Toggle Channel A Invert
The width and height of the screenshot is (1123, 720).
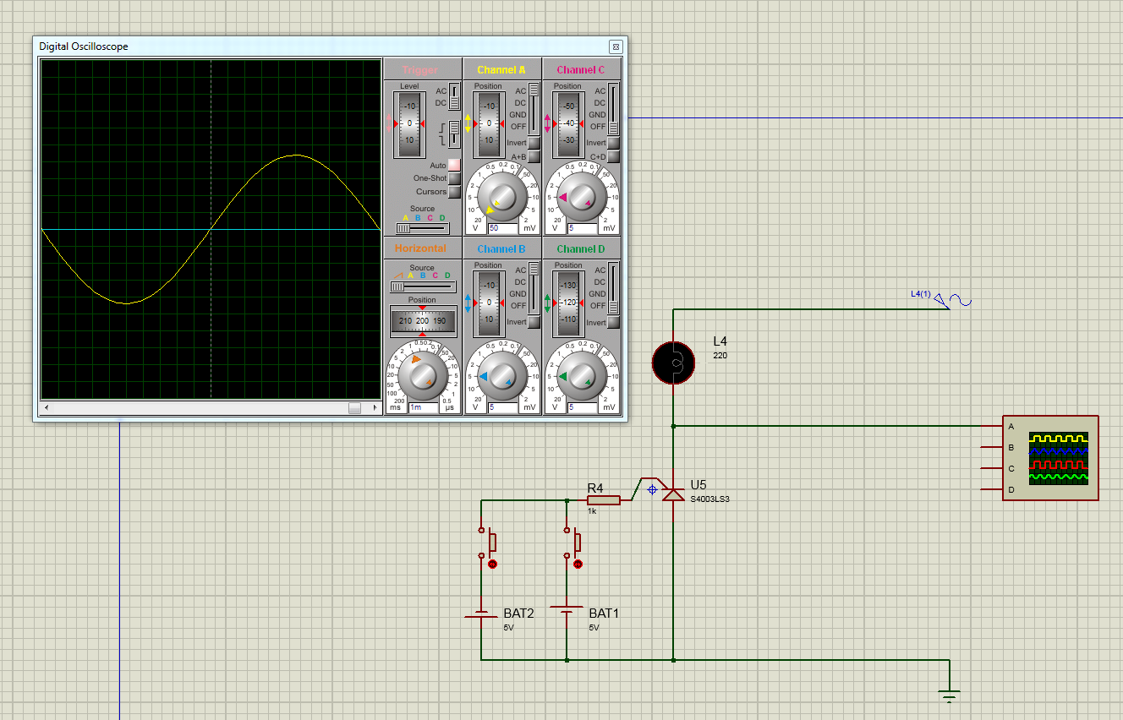coord(534,143)
